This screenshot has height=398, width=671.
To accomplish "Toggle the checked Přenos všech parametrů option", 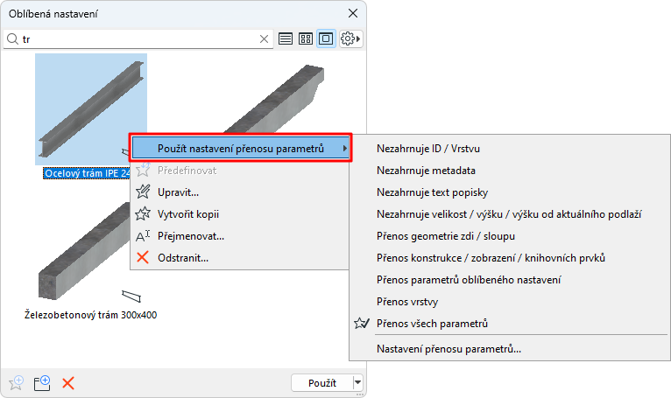I will 432,324.
